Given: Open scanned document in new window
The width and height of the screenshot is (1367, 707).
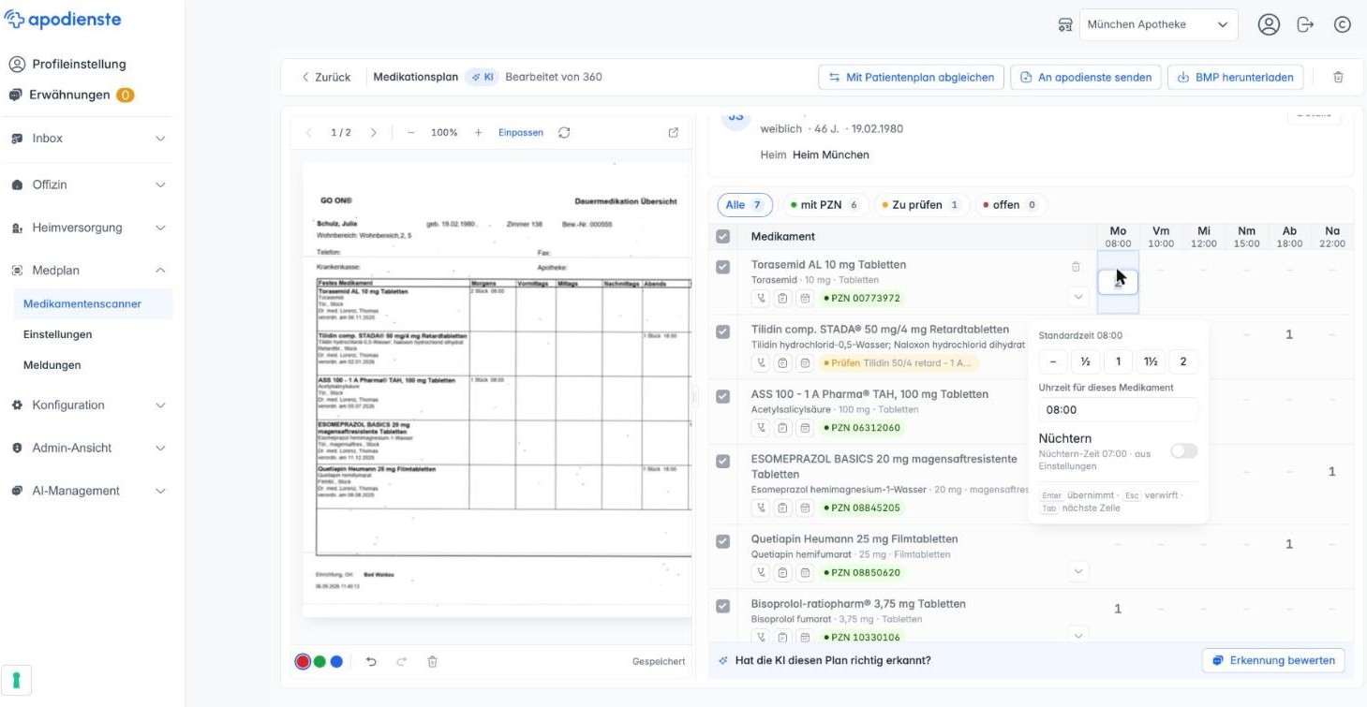Looking at the screenshot, I should tap(673, 133).
